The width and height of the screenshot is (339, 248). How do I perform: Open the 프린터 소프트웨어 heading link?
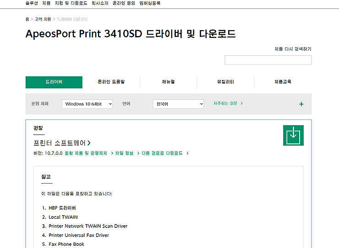(x=60, y=143)
